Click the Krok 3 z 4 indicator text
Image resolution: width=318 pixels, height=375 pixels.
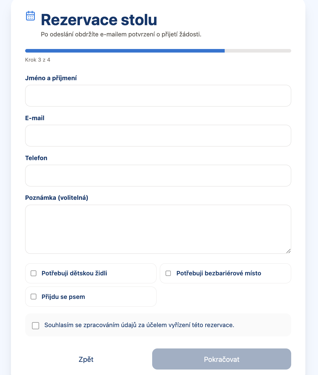click(x=38, y=60)
